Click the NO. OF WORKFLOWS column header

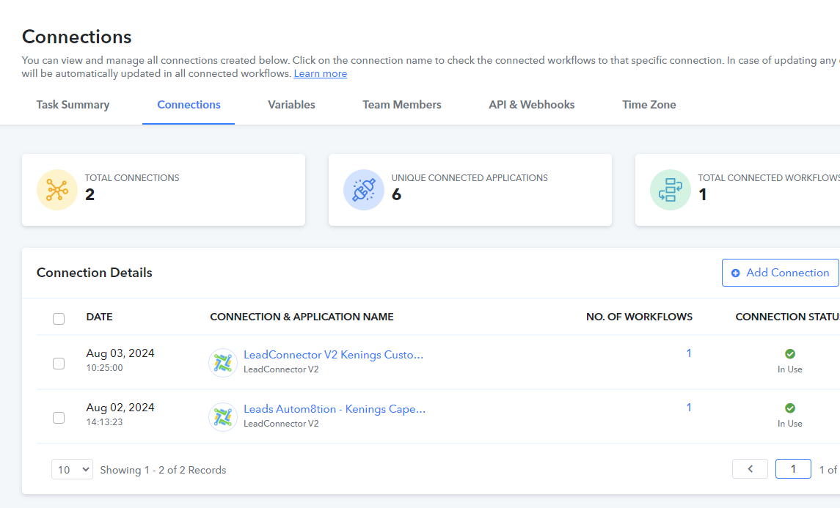tap(639, 317)
